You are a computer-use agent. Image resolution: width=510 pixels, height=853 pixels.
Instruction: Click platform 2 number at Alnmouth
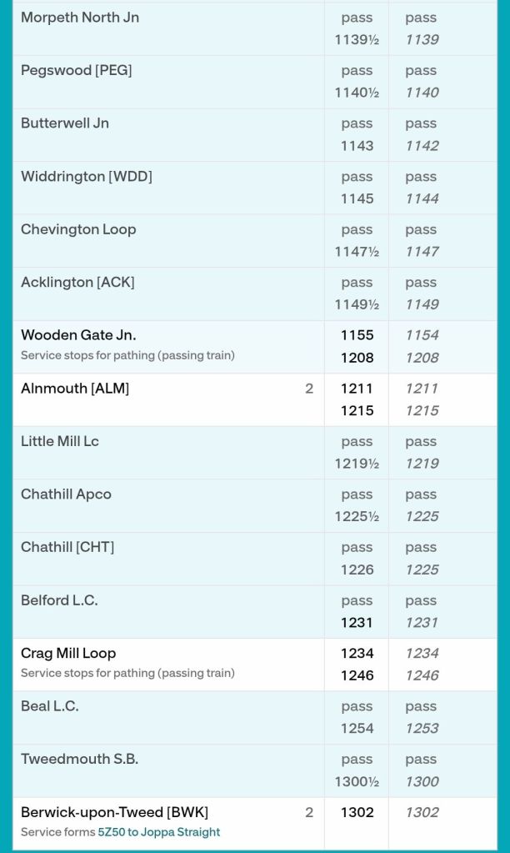(x=309, y=389)
